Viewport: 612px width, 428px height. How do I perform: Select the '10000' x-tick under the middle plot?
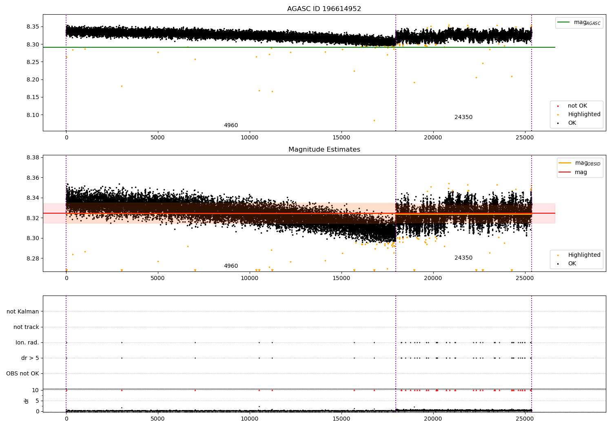coord(249,278)
